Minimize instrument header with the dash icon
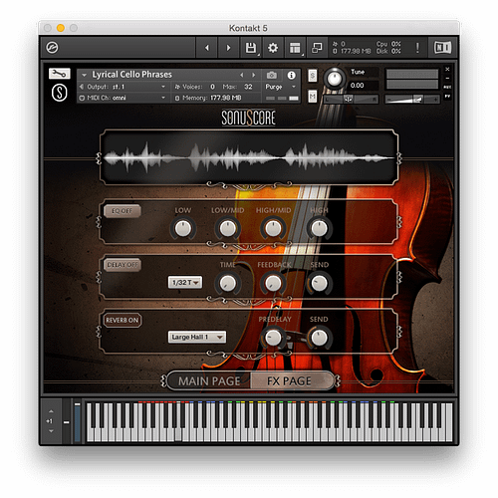 pos(447,79)
